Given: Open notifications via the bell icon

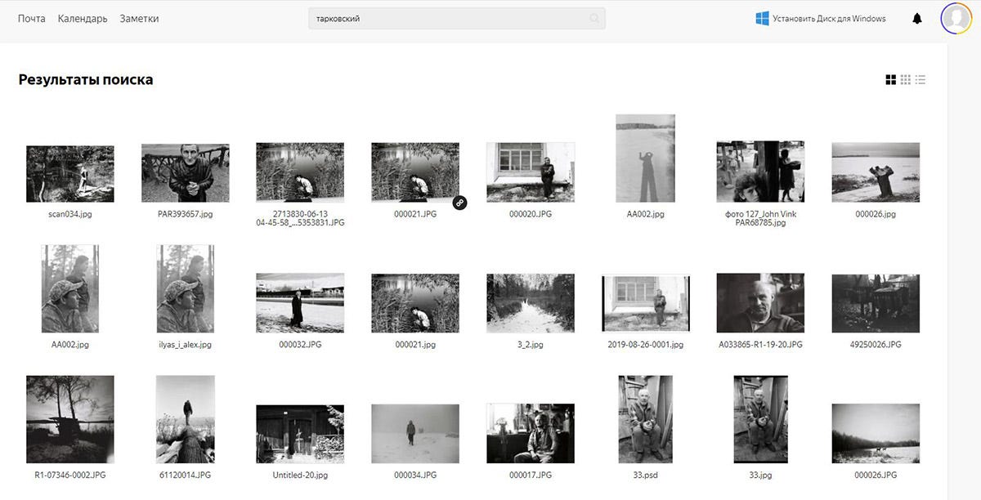Looking at the screenshot, I should pos(917,19).
